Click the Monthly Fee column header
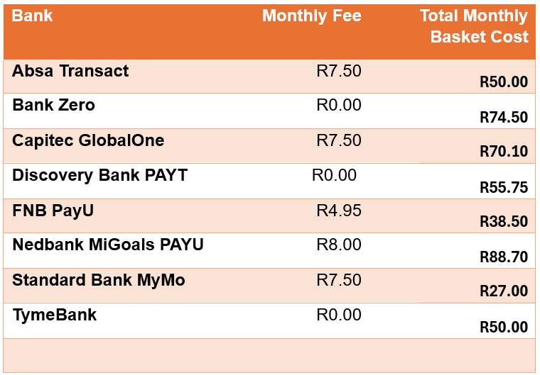Viewport: 540px width, 375px height. pos(311,16)
